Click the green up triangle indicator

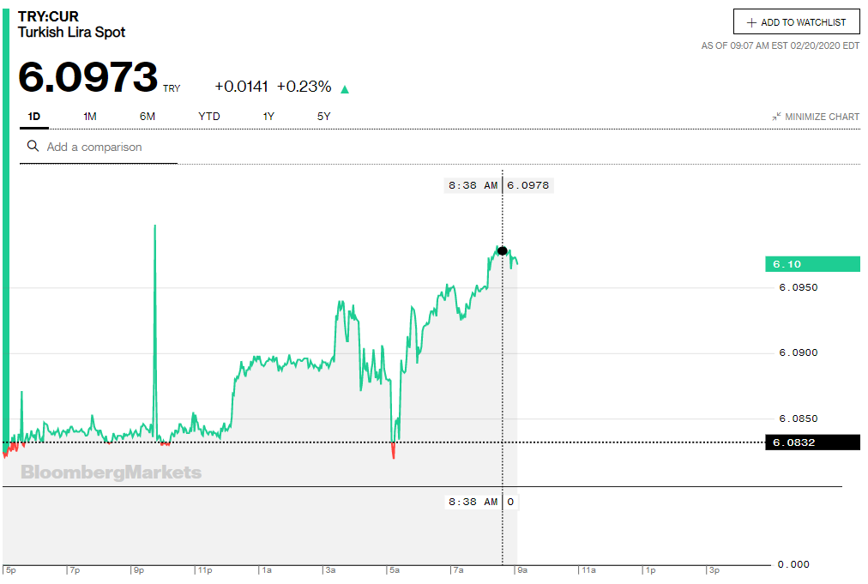coord(345,88)
